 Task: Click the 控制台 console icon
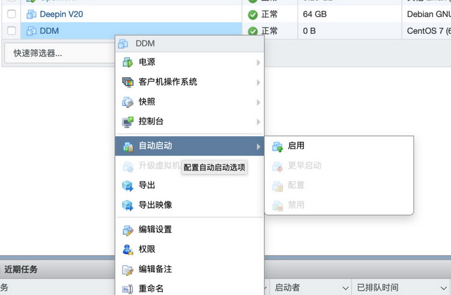point(127,122)
